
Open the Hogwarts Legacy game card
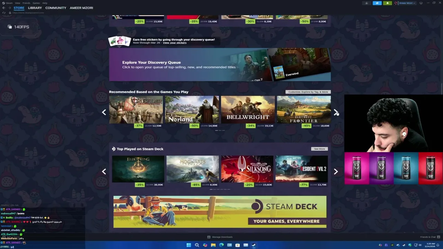(x=192, y=169)
